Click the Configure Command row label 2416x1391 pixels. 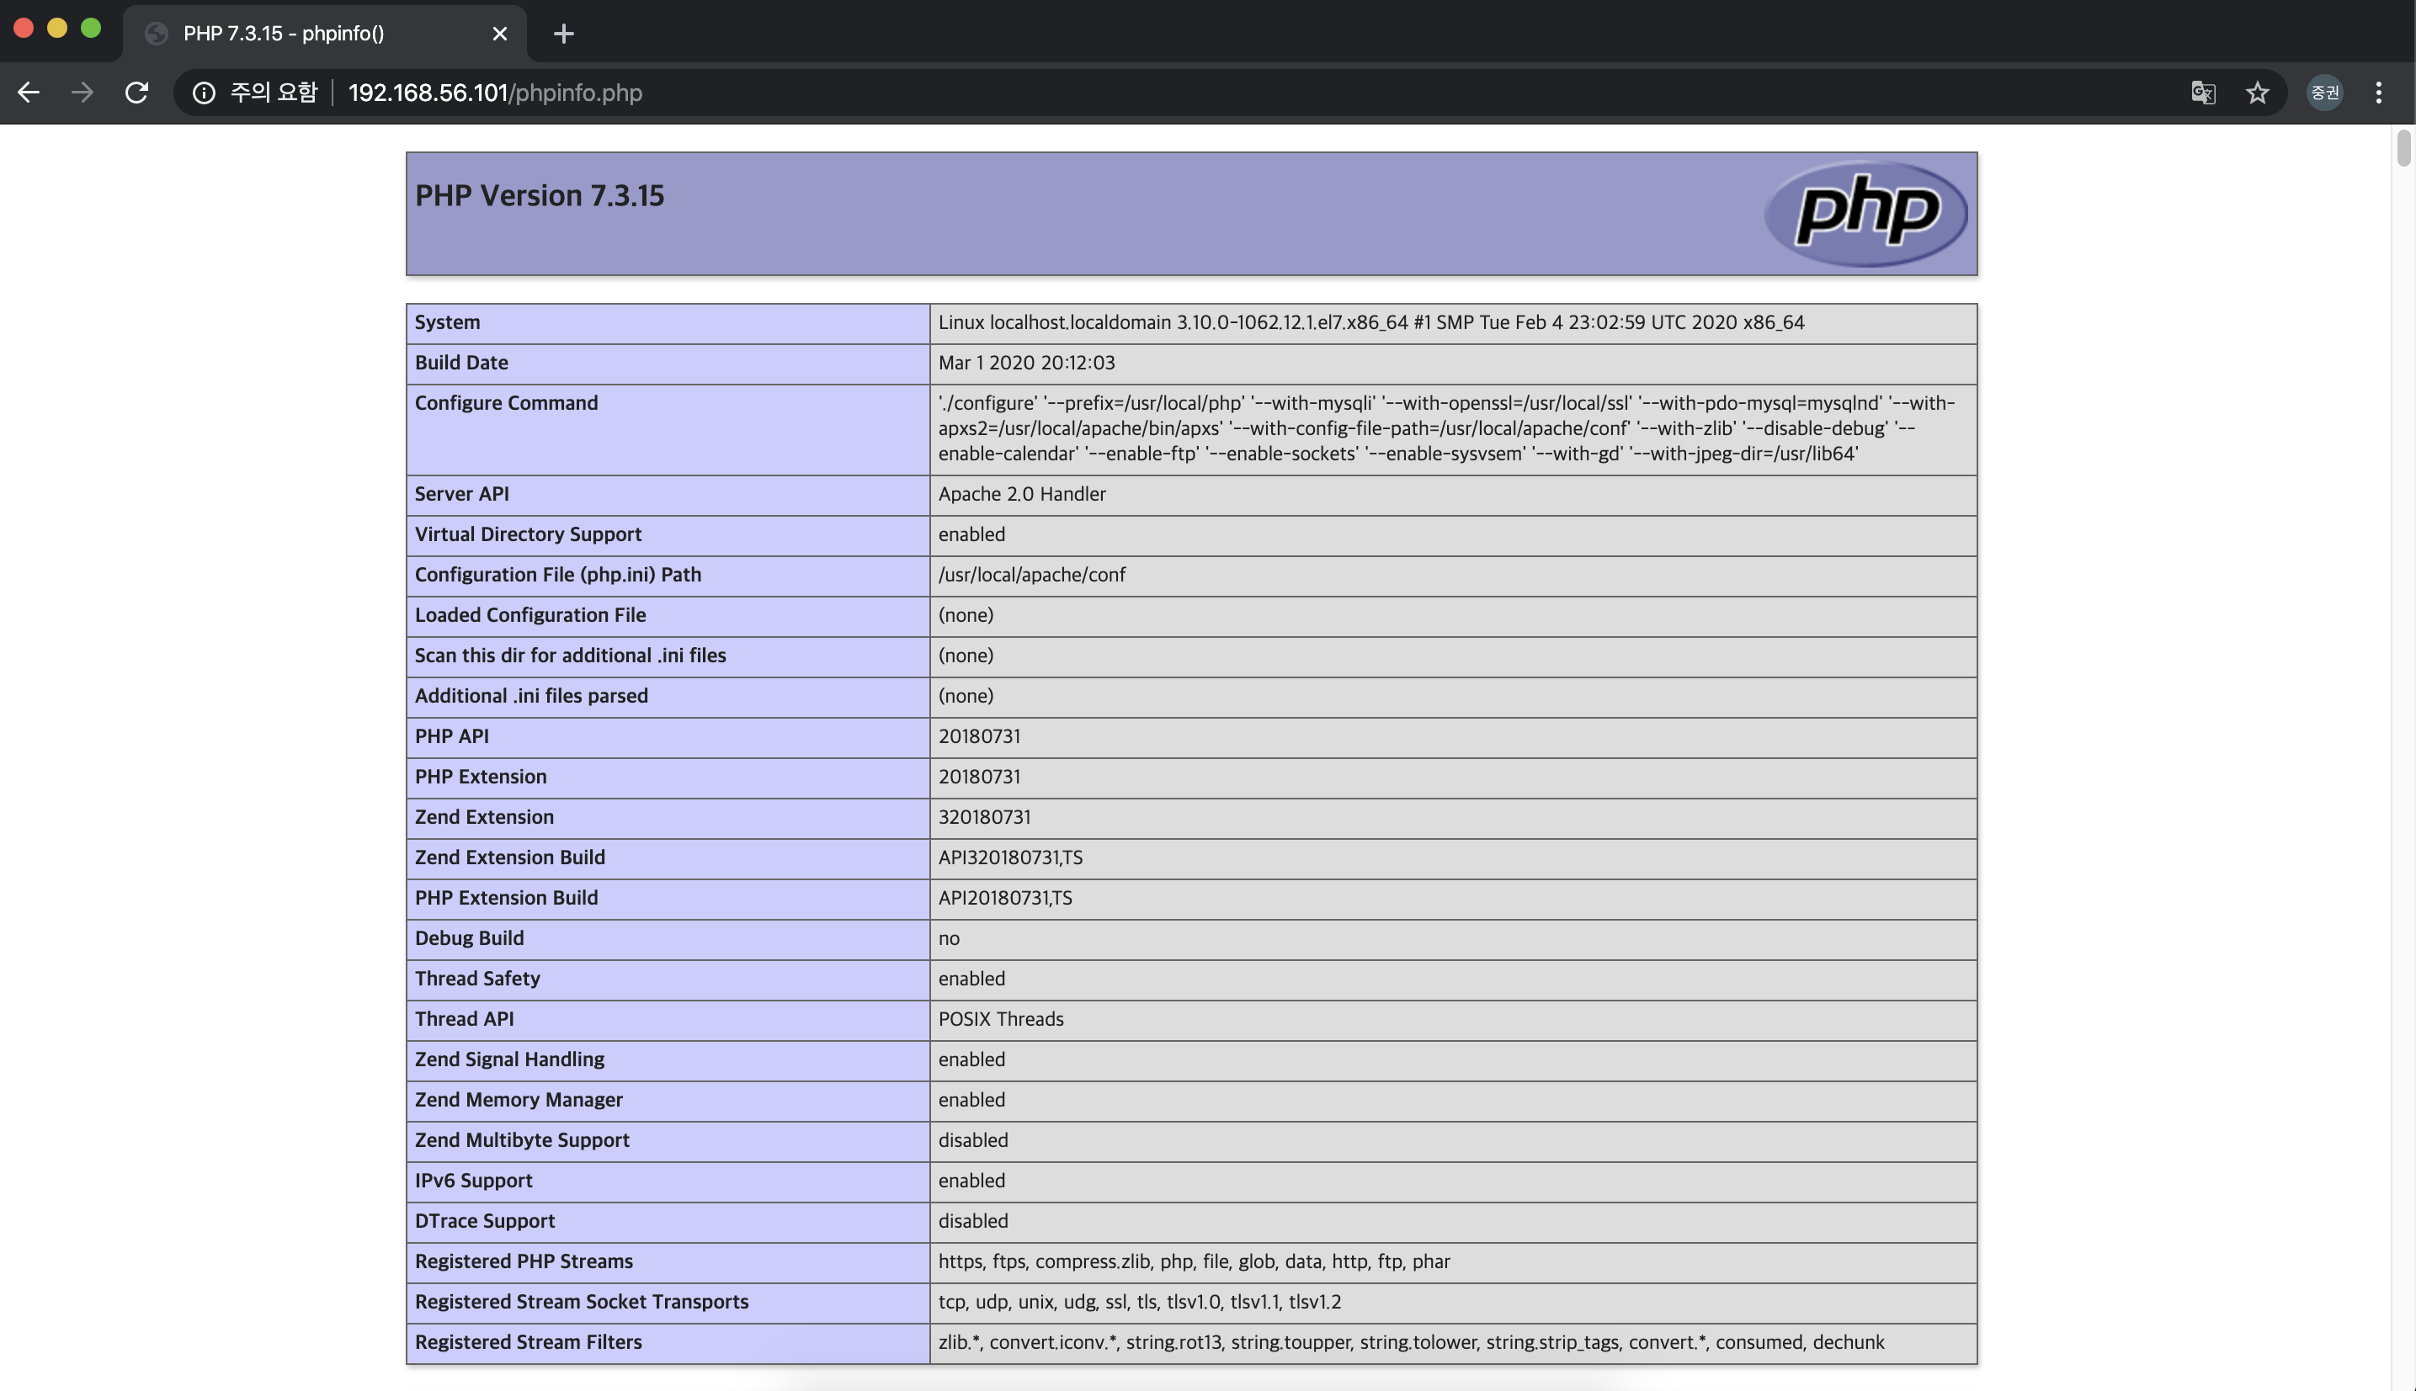click(506, 403)
